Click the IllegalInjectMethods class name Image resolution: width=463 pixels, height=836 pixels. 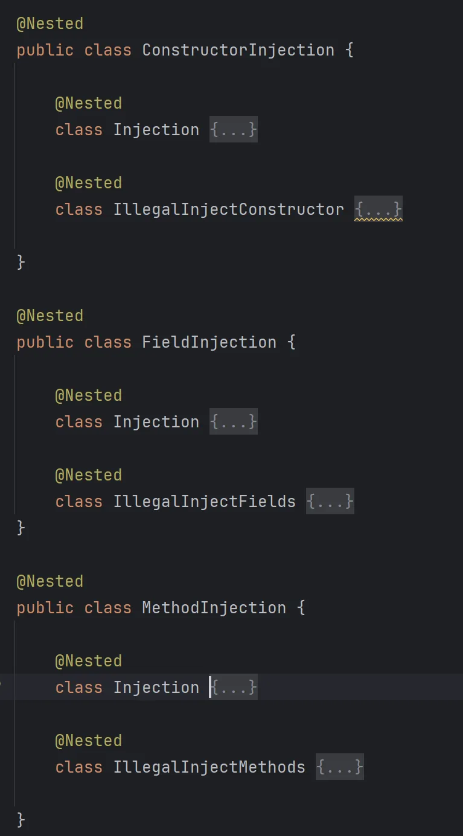209,767
